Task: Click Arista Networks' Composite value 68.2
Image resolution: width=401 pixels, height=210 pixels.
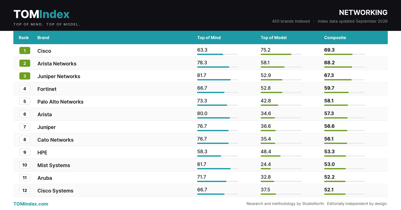Action: click(329, 63)
